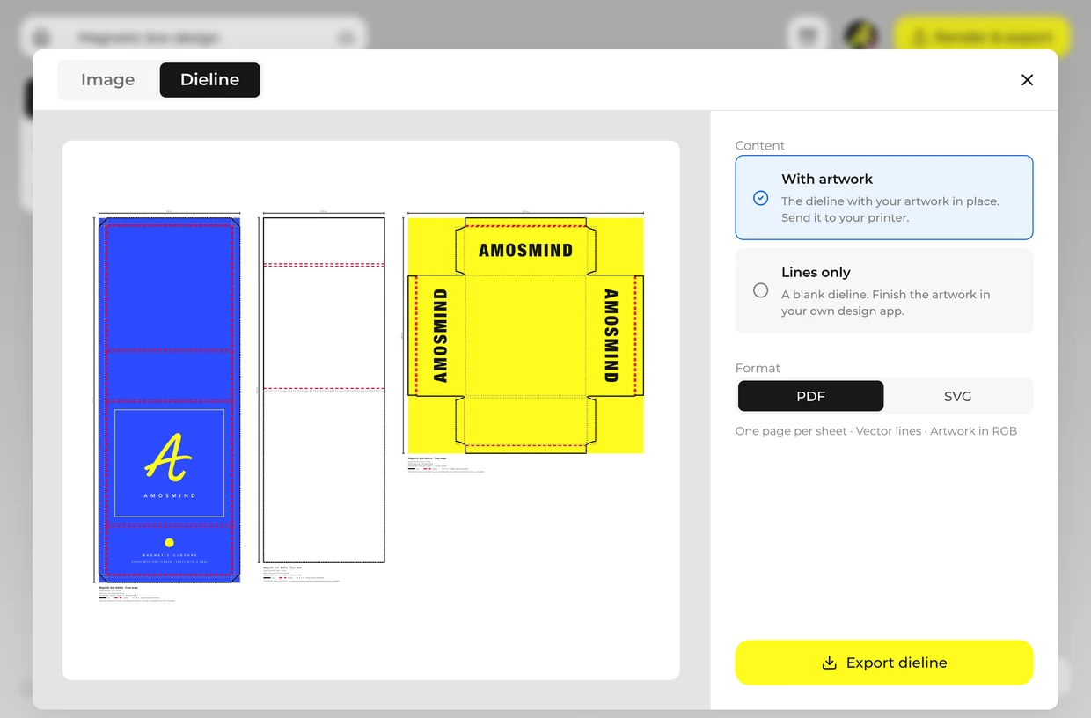Image resolution: width=1091 pixels, height=718 pixels.
Task: Switch to the Image tab
Action: 108,80
